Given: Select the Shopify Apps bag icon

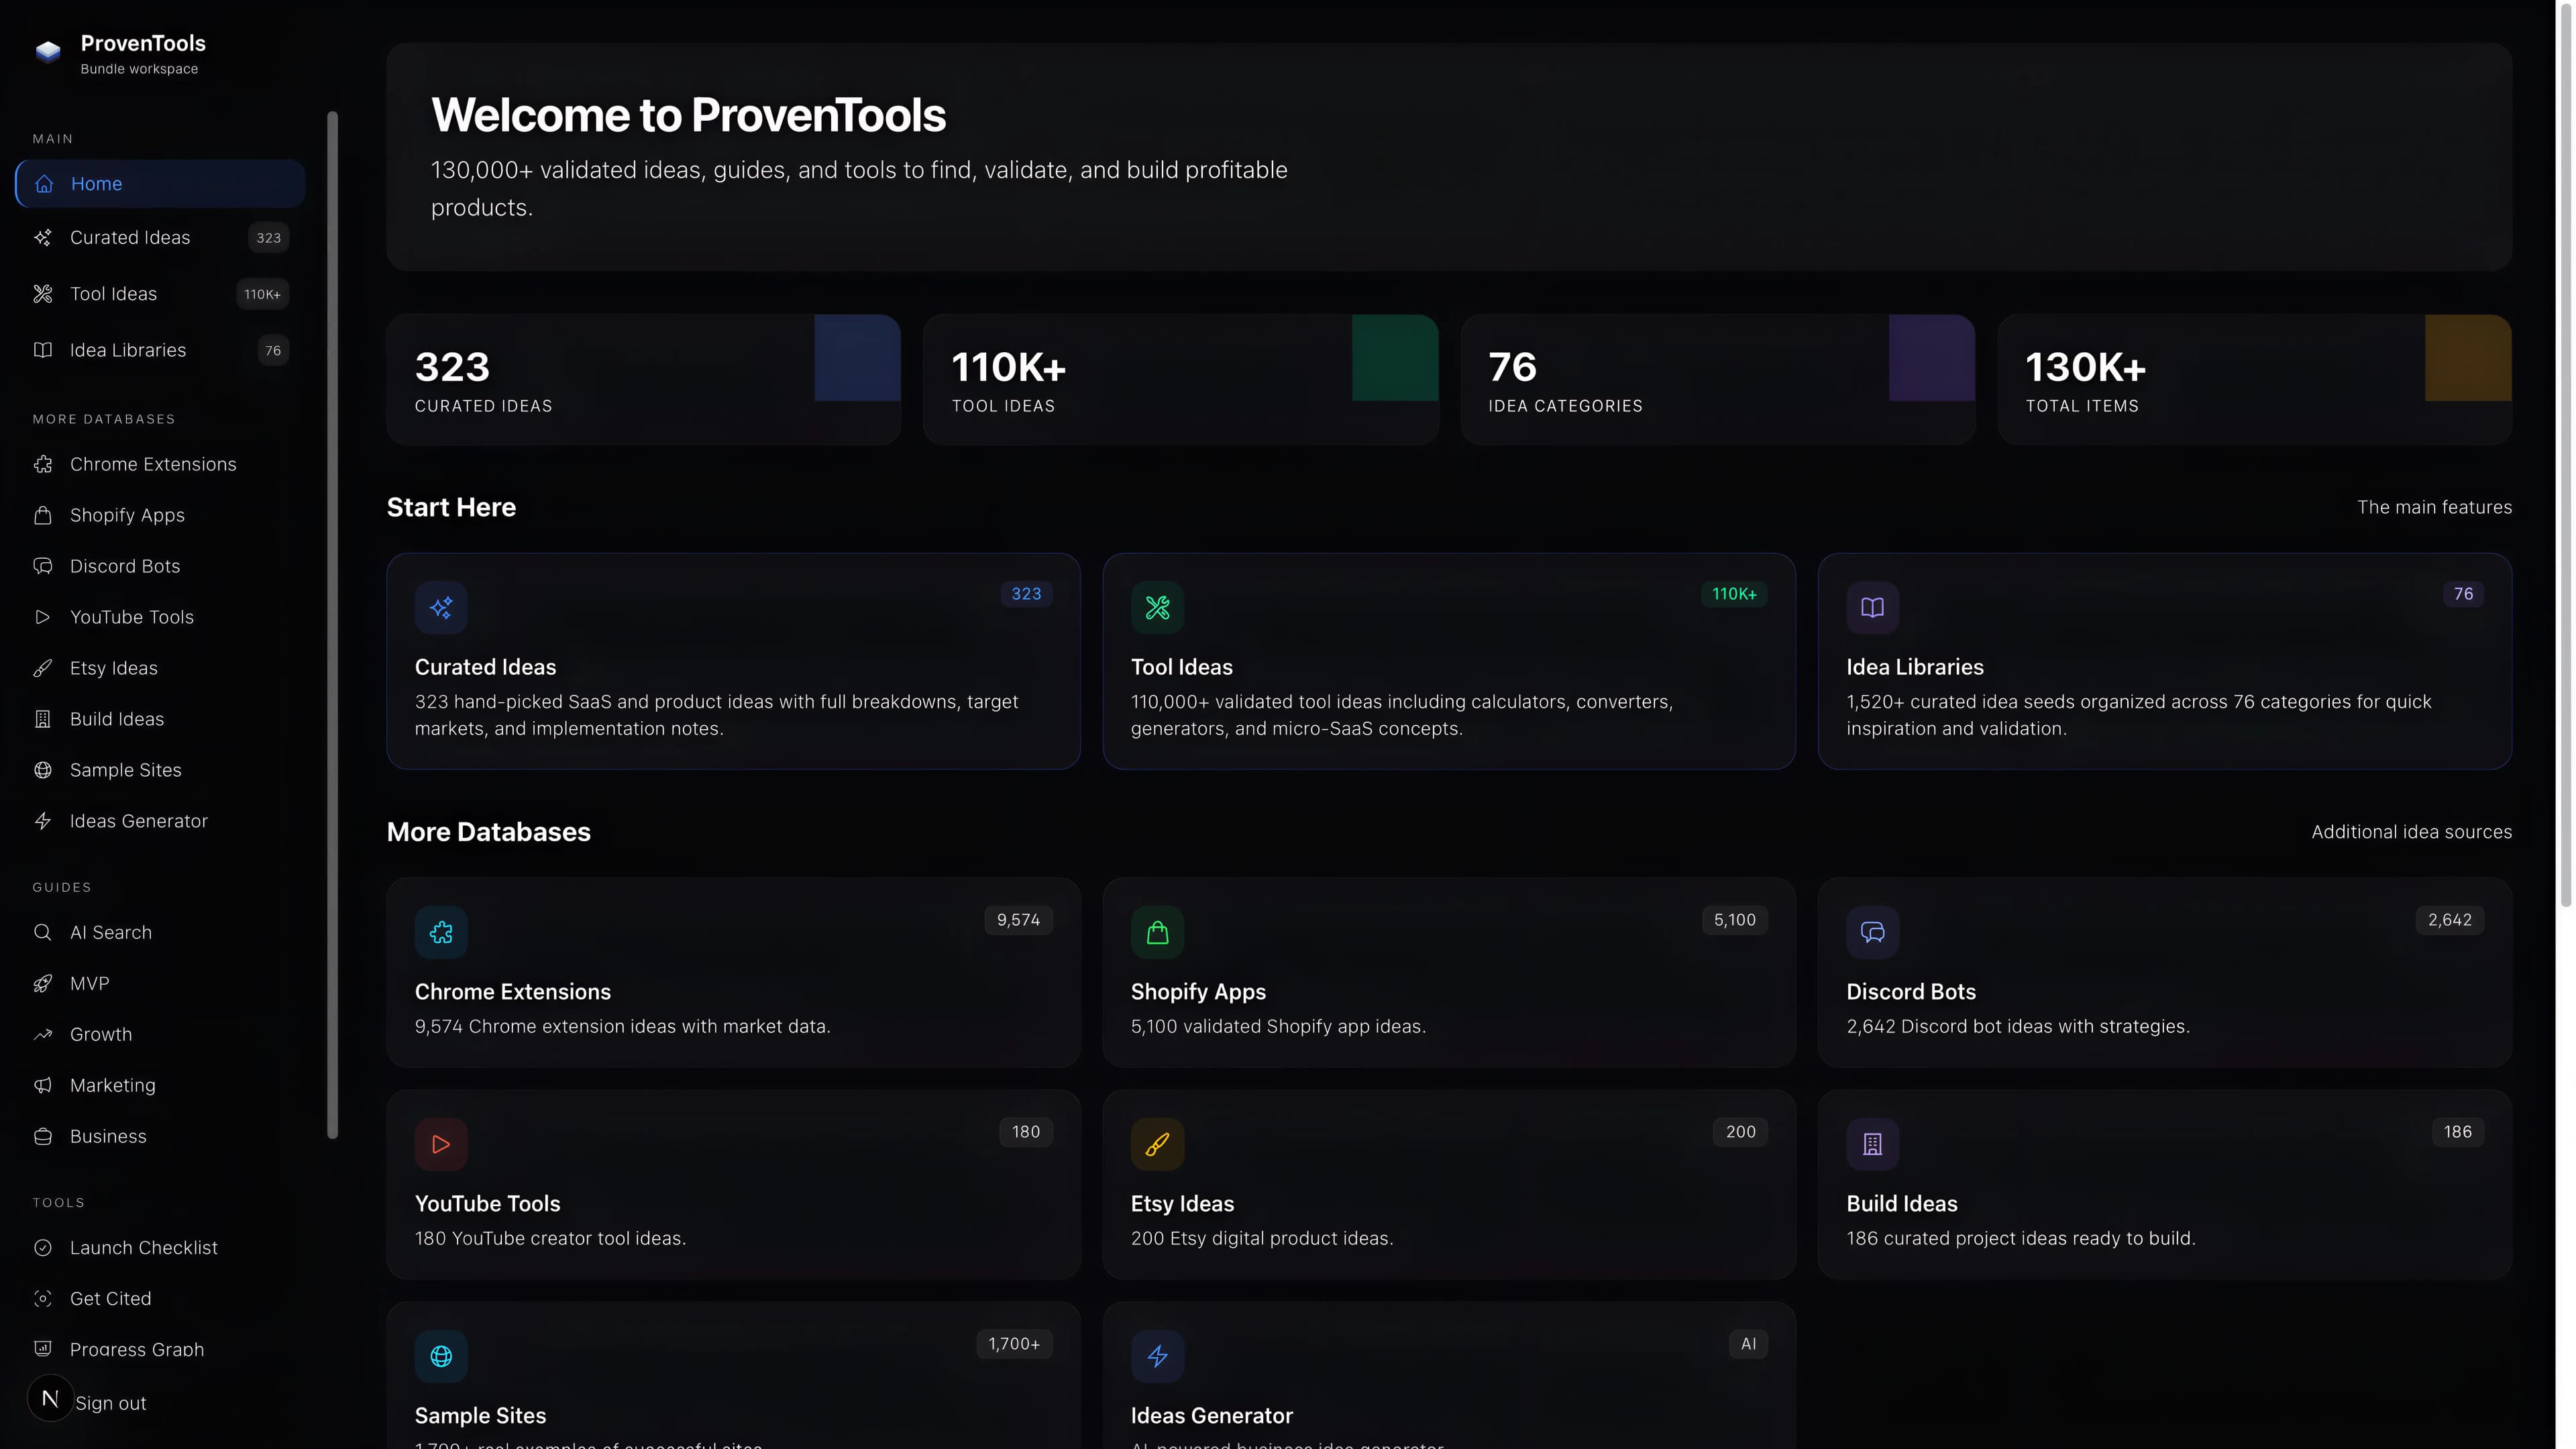Looking at the screenshot, I should [x=43, y=515].
